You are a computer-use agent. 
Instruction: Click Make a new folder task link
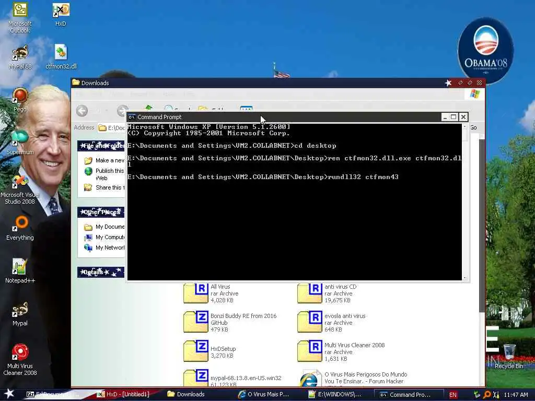click(104, 160)
